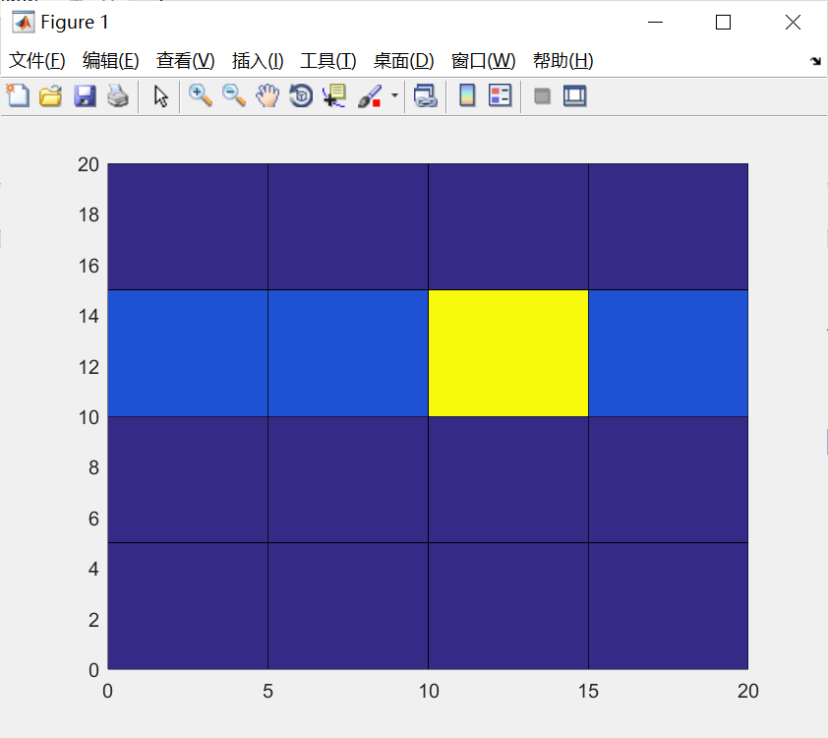Viewport: 828px width, 738px height.
Task: Click the New Figure toolbar icon
Action: coord(18,96)
